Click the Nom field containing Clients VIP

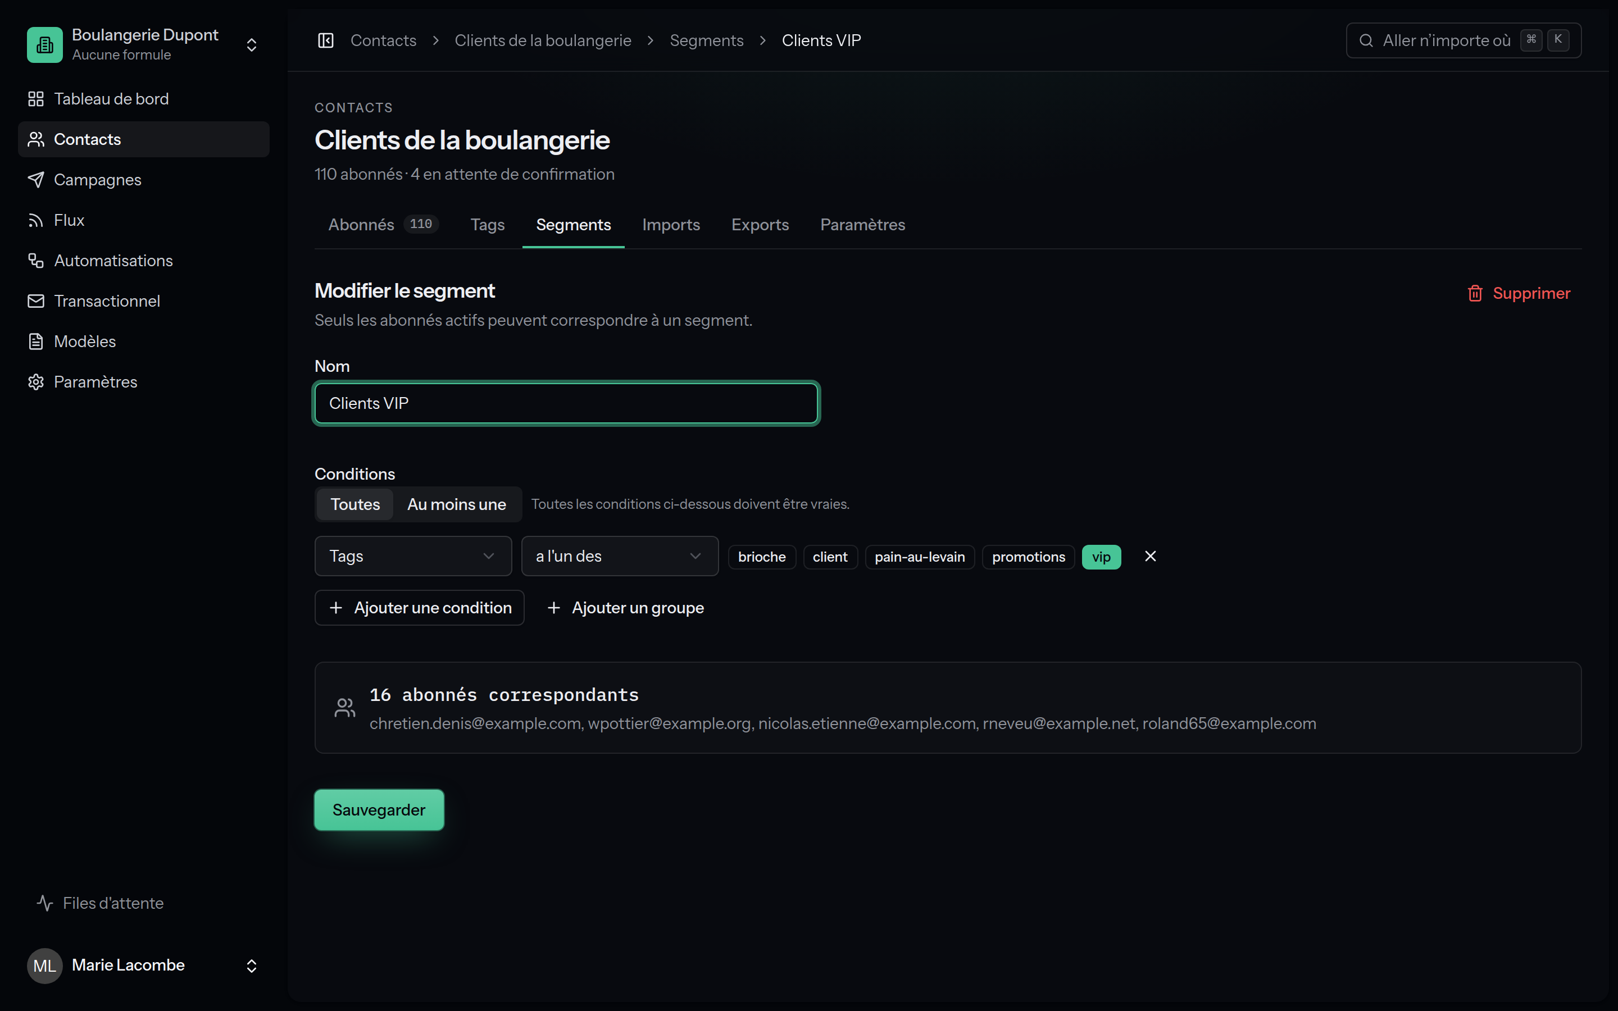566,403
